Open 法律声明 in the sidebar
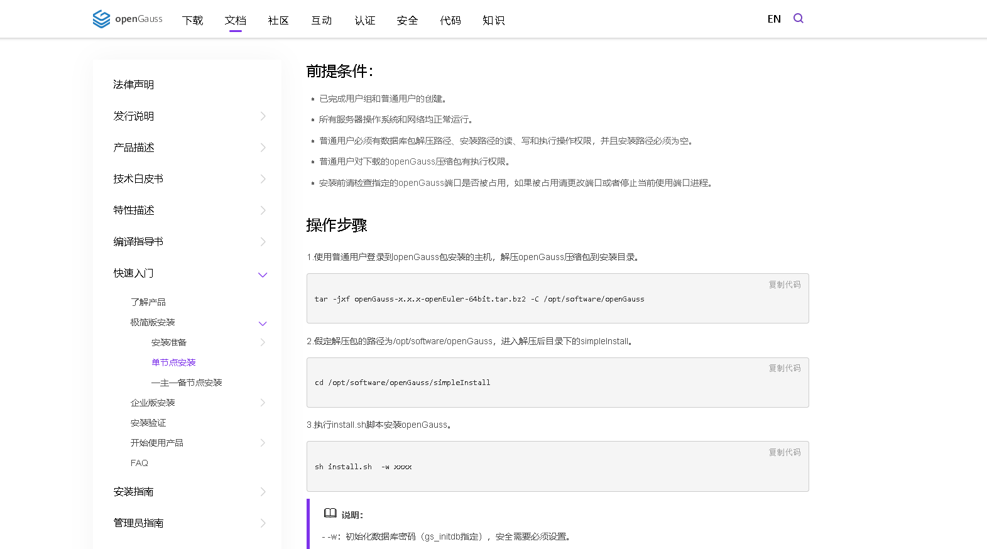Screen dimensions: 987x549 [x=134, y=85]
